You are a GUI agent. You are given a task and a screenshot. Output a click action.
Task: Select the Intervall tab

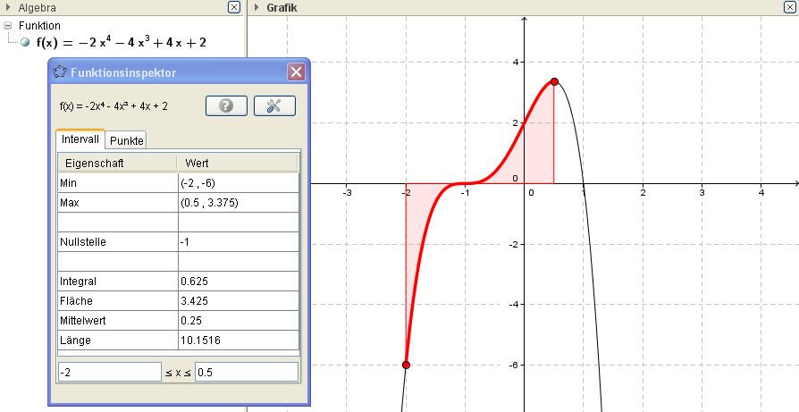coord(80,140)
